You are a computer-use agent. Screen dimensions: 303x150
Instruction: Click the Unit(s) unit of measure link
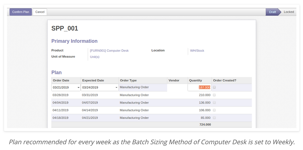click(x=95, y=57)
